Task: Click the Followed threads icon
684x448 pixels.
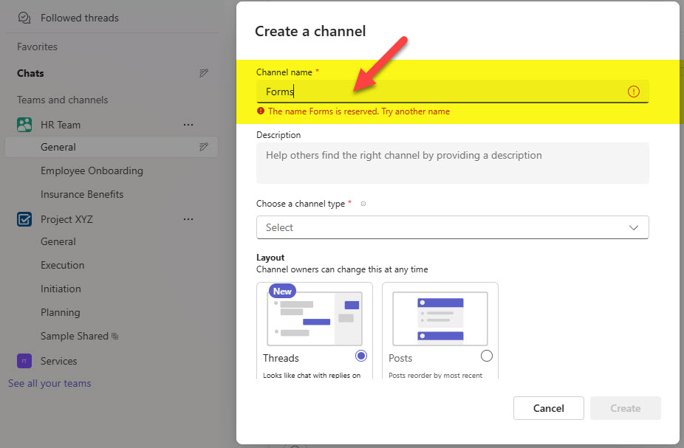Action: coord(24,18)
